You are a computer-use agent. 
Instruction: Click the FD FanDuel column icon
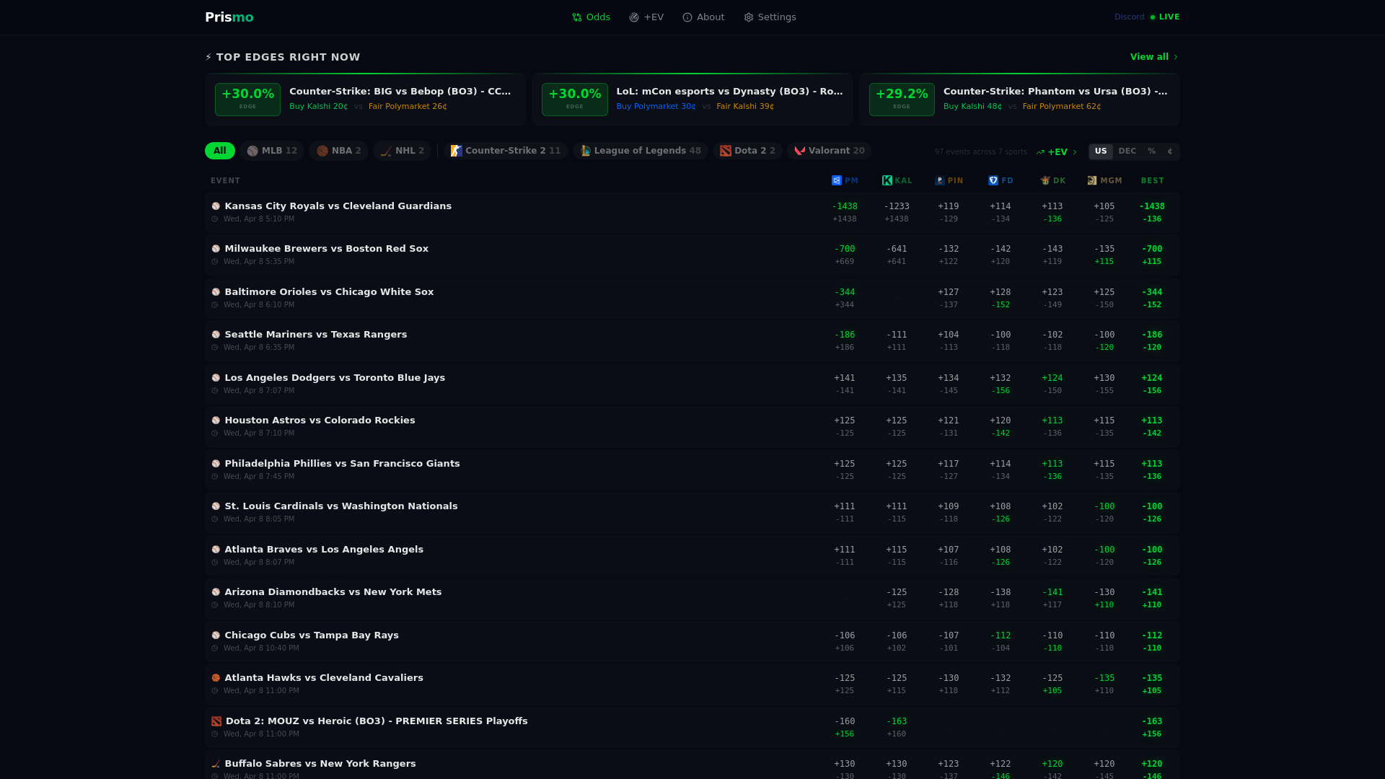pyautogui.click(x=993, y=181)
